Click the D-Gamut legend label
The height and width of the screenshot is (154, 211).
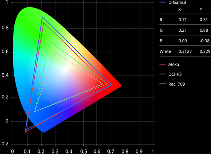coord(177,2)
